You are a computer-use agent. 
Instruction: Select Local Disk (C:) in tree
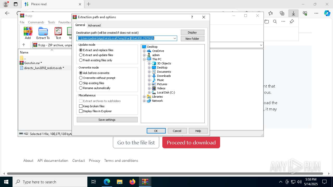(166, 92)
